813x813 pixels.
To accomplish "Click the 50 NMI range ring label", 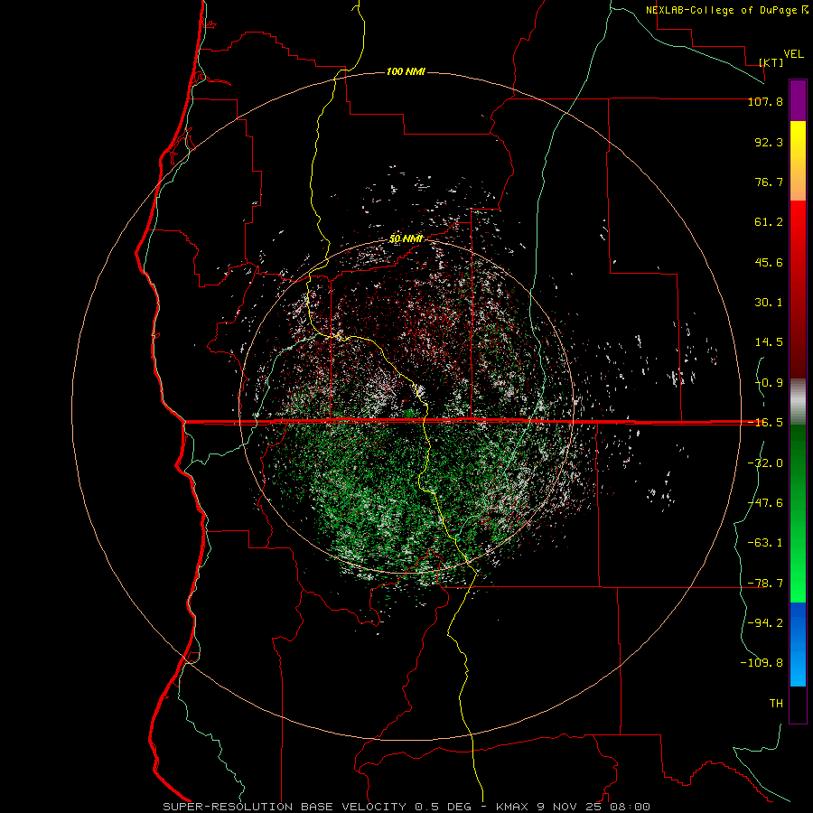I will pos(406,238).
